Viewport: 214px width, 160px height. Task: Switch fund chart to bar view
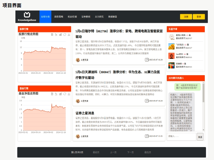(x=60, y=93)
